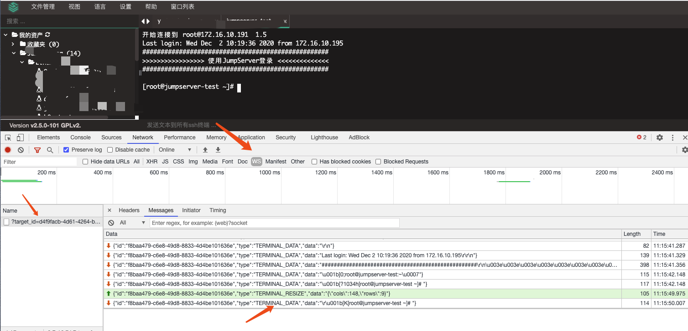Click the regex message filter input field
The height and width of the screenshot is (331, 688).
tap(274, 222)
